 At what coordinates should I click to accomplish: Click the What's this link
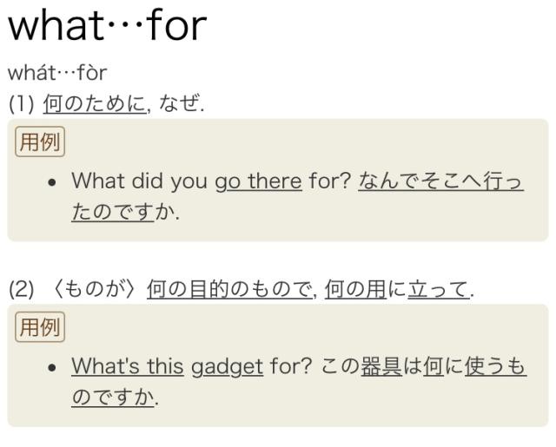[128, 366]
